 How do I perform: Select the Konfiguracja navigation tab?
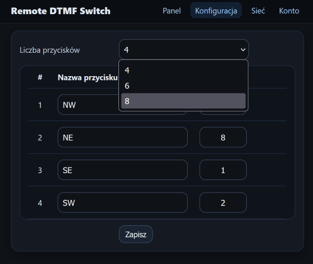pyautogui.click(x=216, y=10)
